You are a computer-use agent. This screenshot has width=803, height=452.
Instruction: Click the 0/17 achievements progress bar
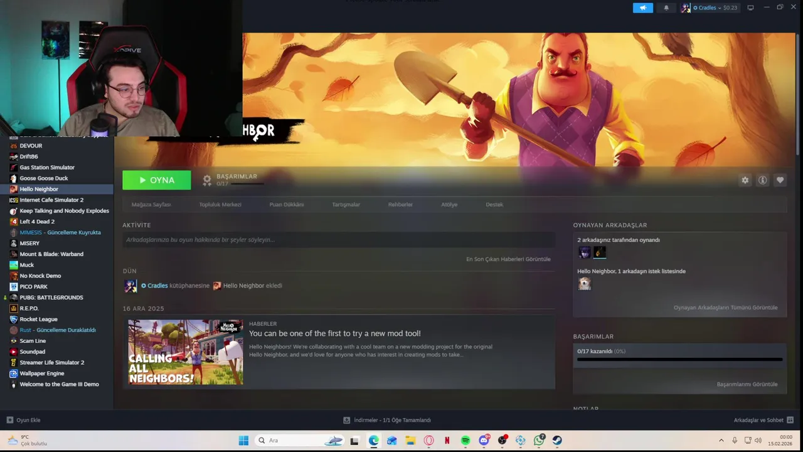[x=680, y=360]
